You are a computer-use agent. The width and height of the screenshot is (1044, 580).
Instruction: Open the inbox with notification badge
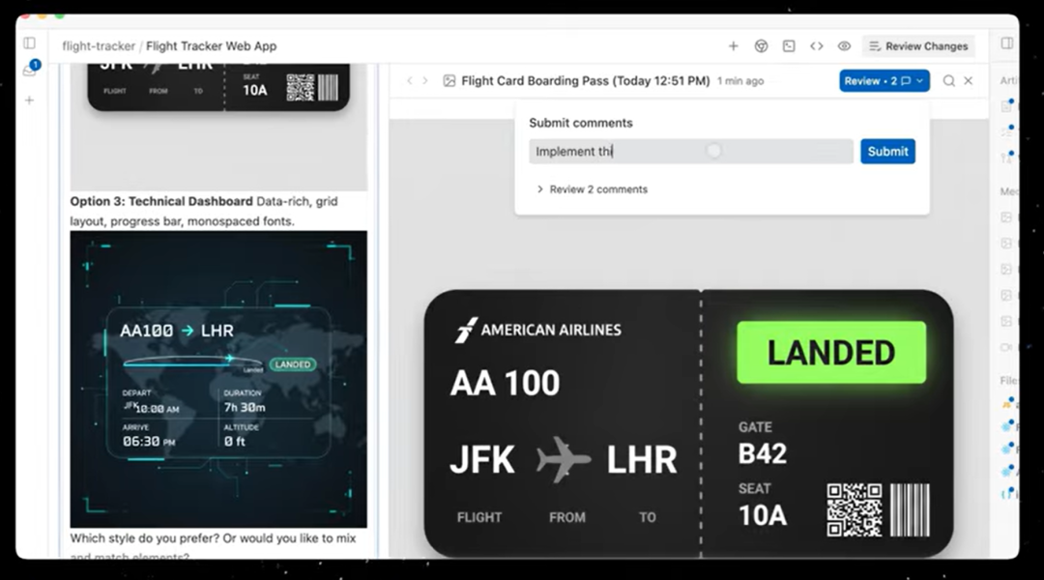click(x=30, y=70)
